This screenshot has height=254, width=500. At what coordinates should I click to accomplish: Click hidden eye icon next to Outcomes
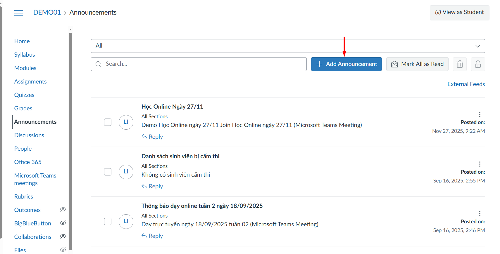[63, 210]
